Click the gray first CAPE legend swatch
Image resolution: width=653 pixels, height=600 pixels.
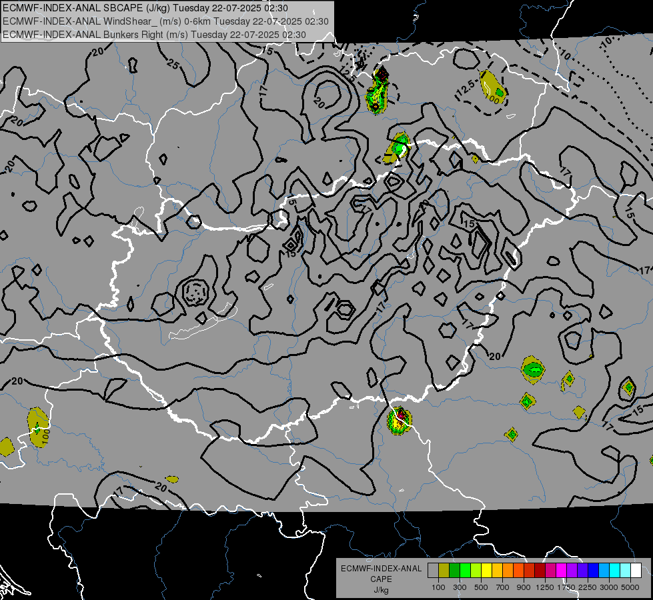click(433, 571)
